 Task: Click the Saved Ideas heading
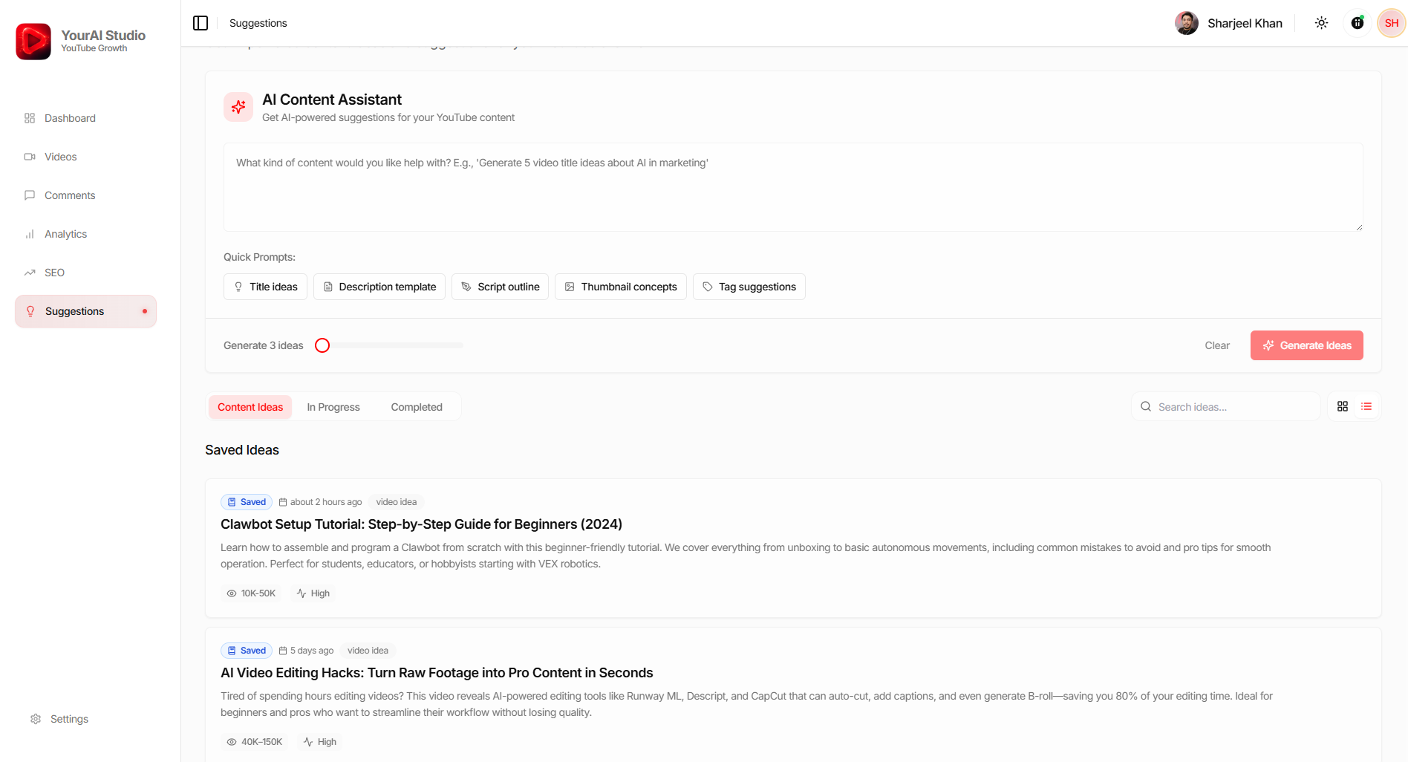(x=242, y=450)
